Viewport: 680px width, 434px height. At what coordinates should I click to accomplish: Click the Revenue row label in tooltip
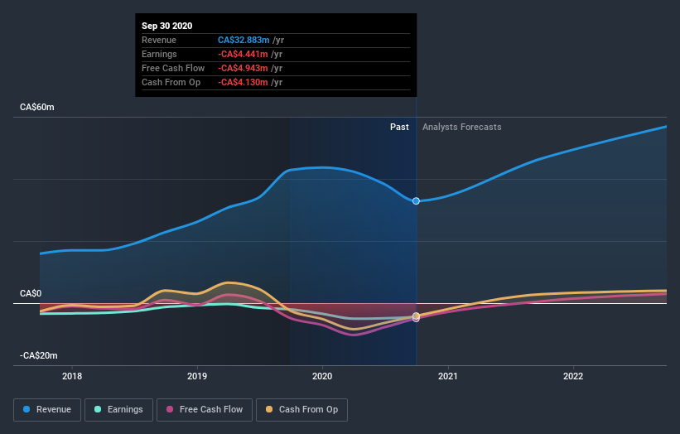[159, 40]
